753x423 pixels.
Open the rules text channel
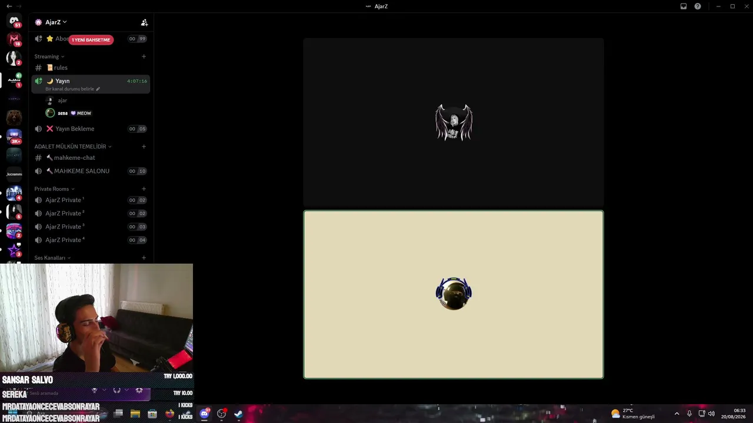(x=91, y=68)
